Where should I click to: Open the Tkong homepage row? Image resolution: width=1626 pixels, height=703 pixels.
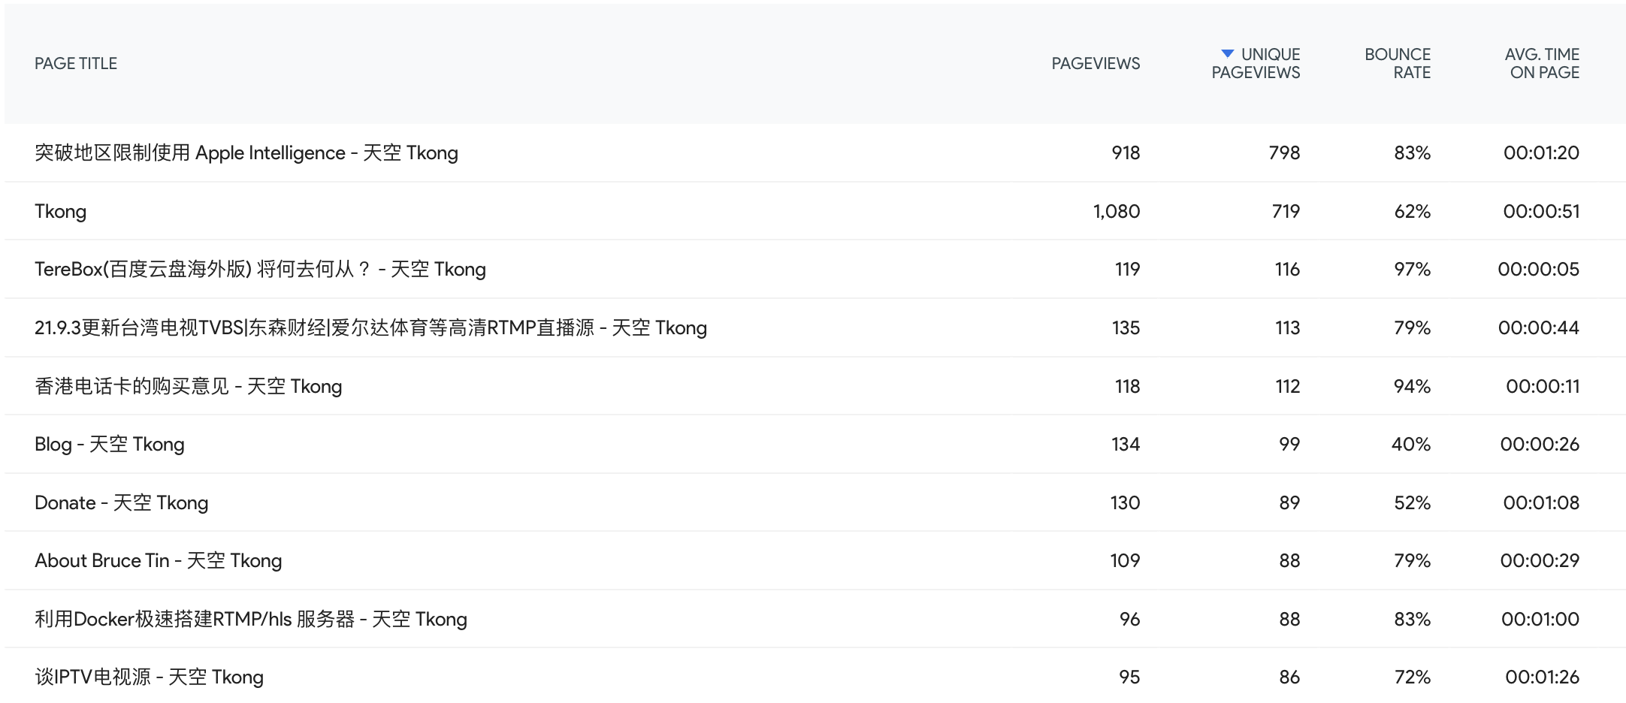click(x=61, y=212)
